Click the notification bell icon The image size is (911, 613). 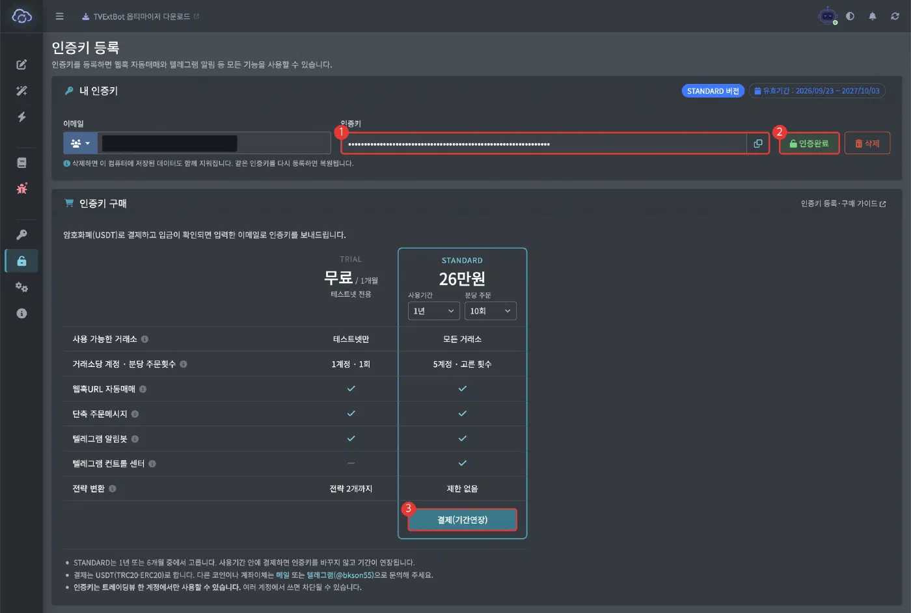(872, 16)
